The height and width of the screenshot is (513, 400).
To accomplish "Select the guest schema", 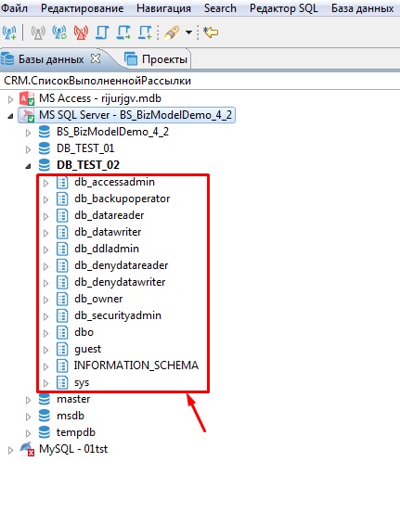I will click(x=88, y=349).
